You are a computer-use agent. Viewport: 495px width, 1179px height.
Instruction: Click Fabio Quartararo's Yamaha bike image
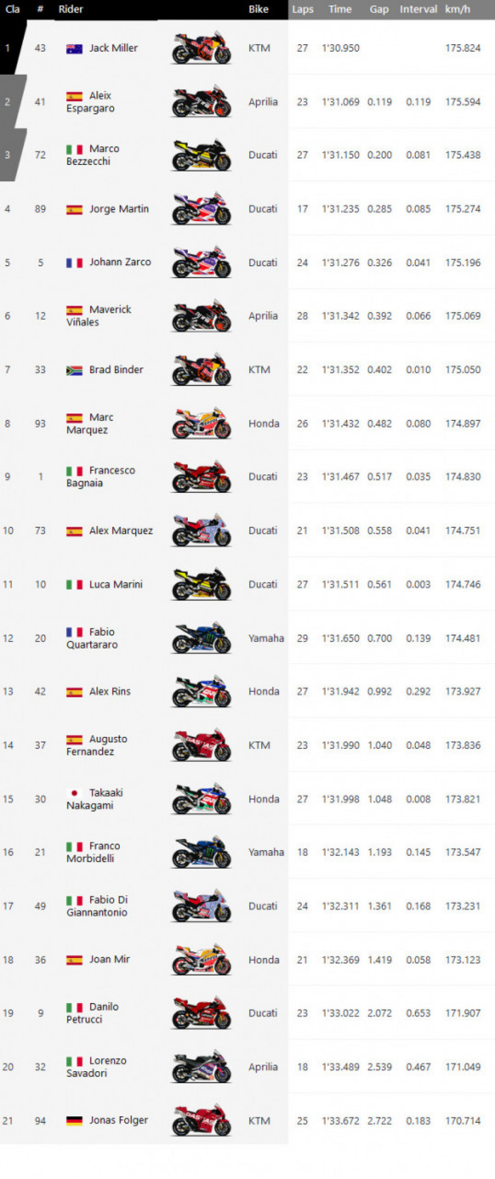[201, 638]
